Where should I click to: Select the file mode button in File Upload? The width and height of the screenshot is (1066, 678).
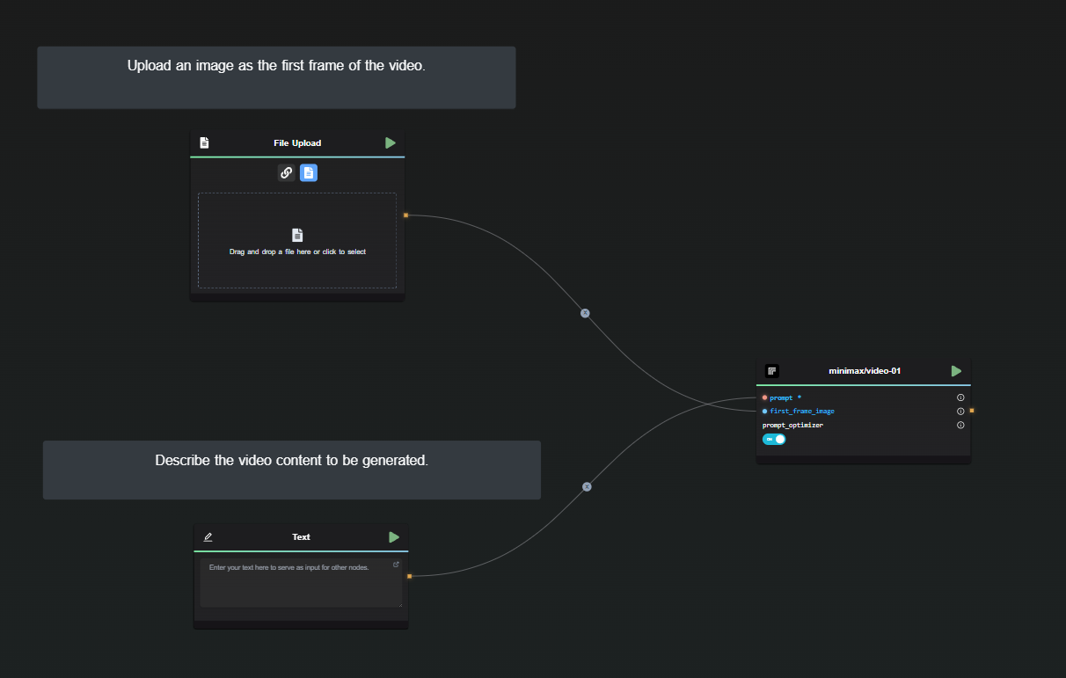pos(309,172)
